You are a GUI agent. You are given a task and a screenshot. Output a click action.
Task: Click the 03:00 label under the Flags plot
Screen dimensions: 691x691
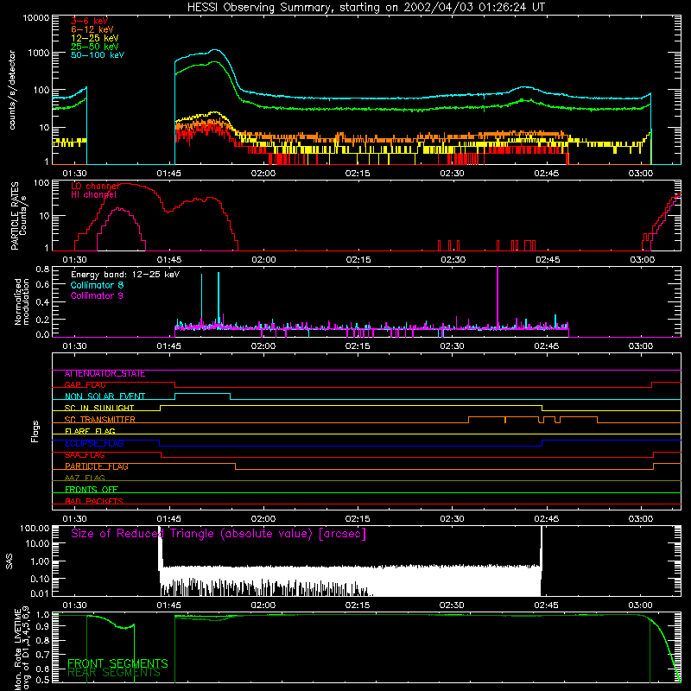coord(641,519)
